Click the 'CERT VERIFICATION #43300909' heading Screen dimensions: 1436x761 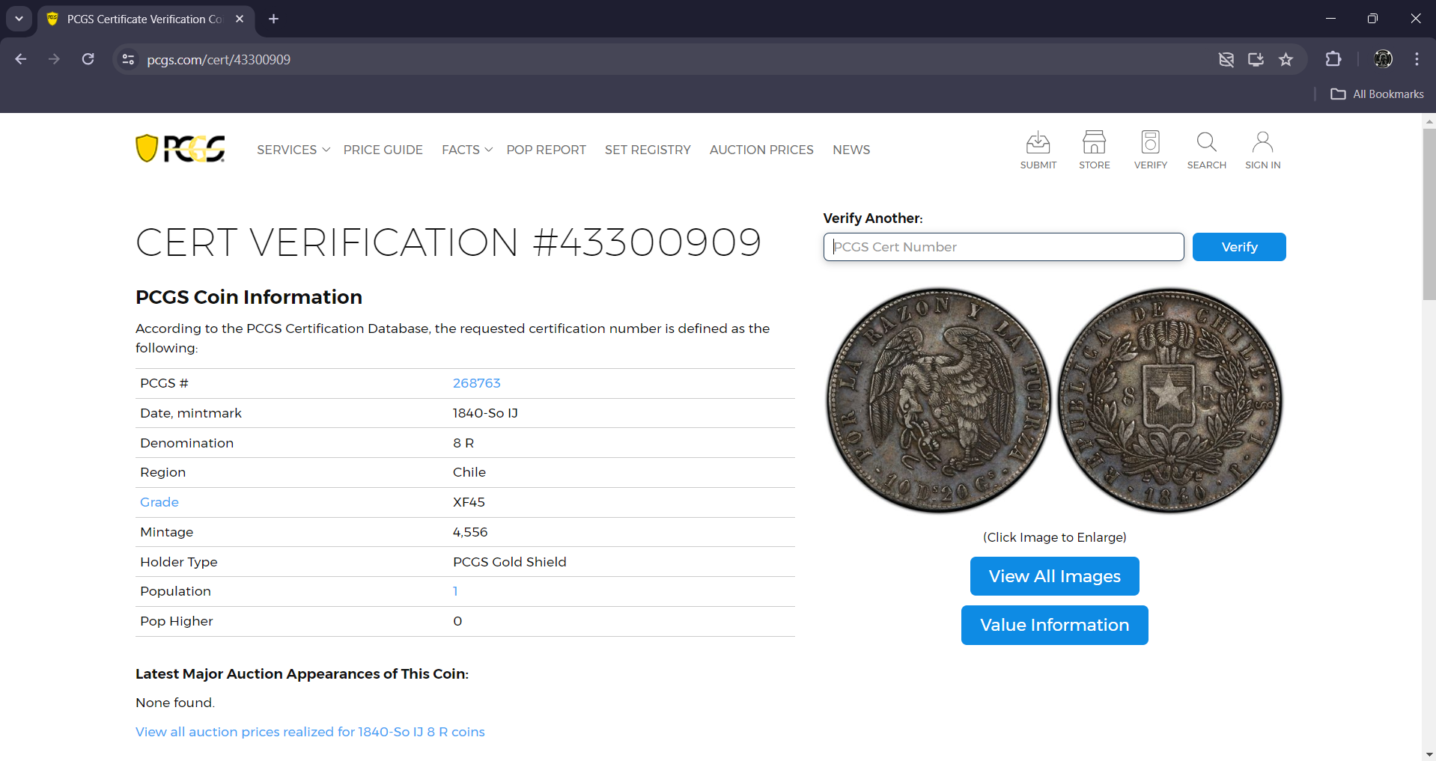point(448,242)
